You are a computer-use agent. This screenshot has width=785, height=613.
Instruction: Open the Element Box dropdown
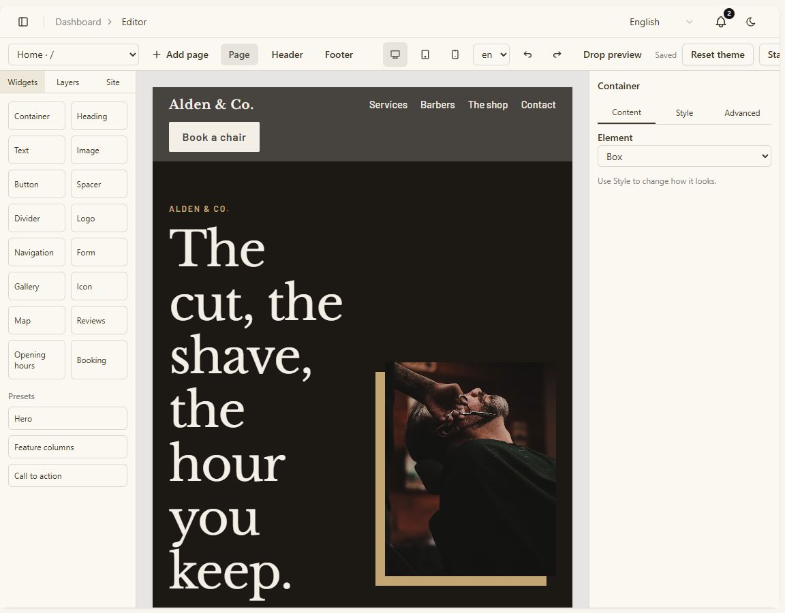click(x=684, y=156)
